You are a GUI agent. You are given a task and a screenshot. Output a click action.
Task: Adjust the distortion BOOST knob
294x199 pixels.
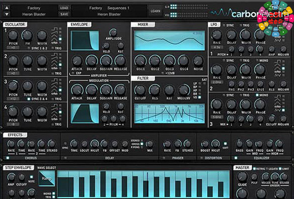coord(205,144)
